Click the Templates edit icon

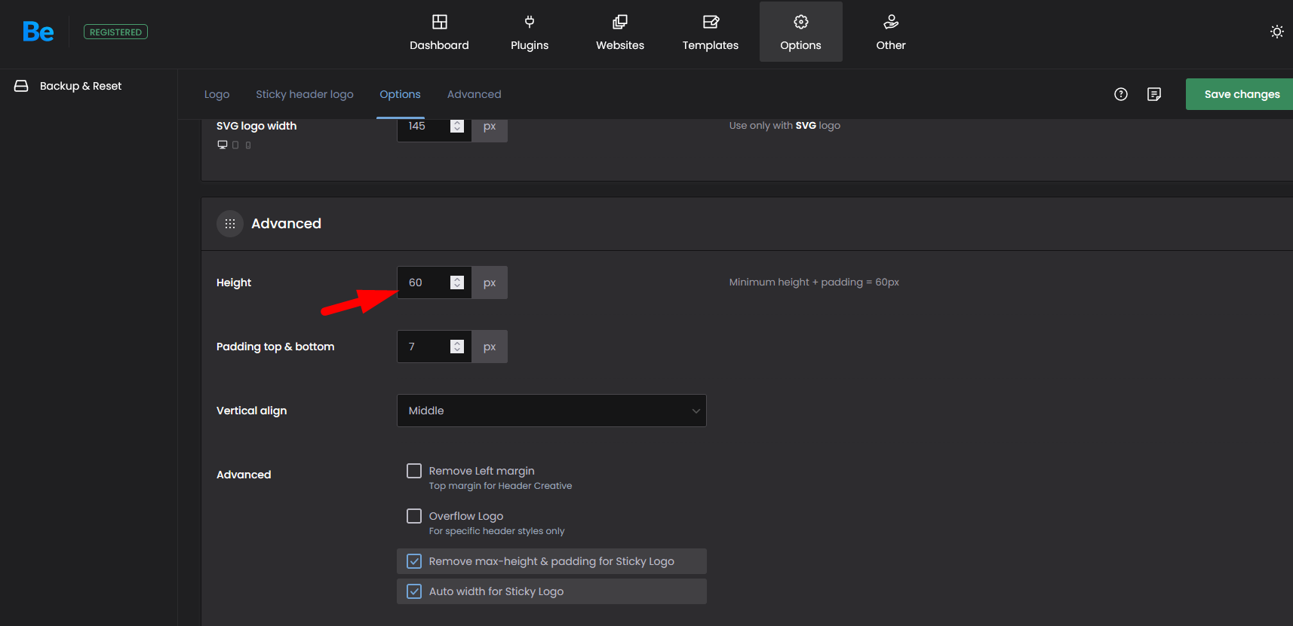pyautogui.click(x=711, y=21)
